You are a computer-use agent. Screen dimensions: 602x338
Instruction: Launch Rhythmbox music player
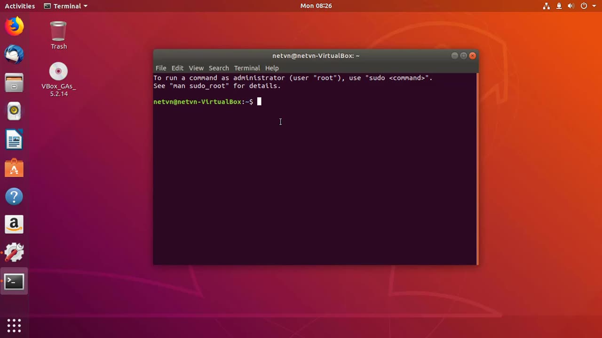[14, 111]
